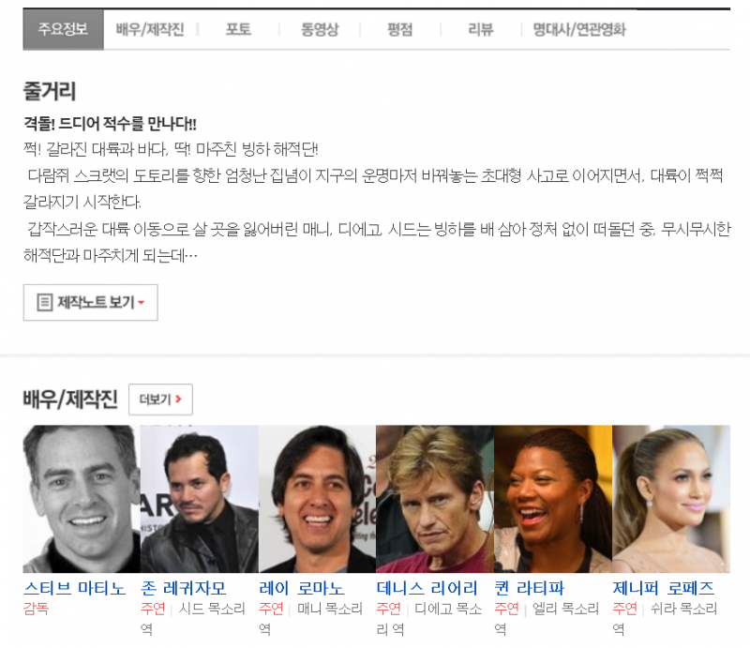The width and height of the screenshot is (750, 648).
Task: Open the 데니스 리어리 name link
Action: point(427,588)
